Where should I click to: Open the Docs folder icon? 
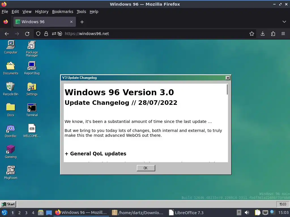point(10,110)
